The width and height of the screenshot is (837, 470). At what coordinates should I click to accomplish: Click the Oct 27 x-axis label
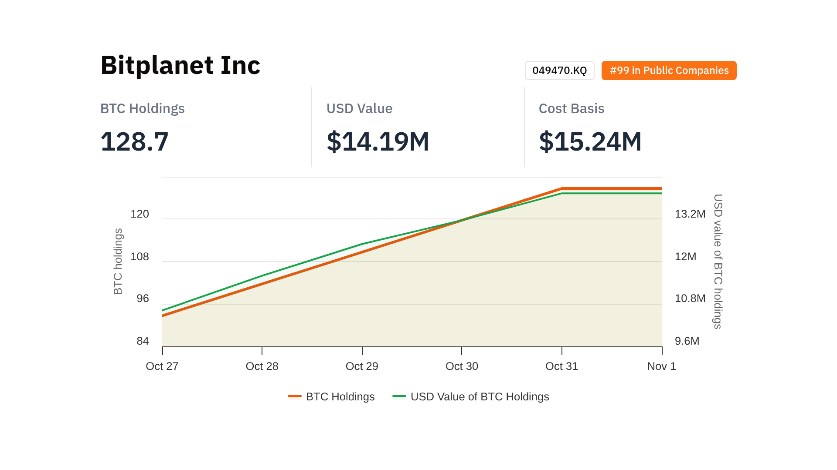tap(162, 366)
